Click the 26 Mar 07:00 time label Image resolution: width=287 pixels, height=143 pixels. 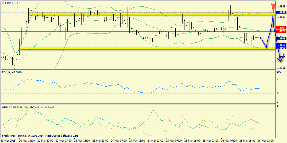(x=229, y=141)
